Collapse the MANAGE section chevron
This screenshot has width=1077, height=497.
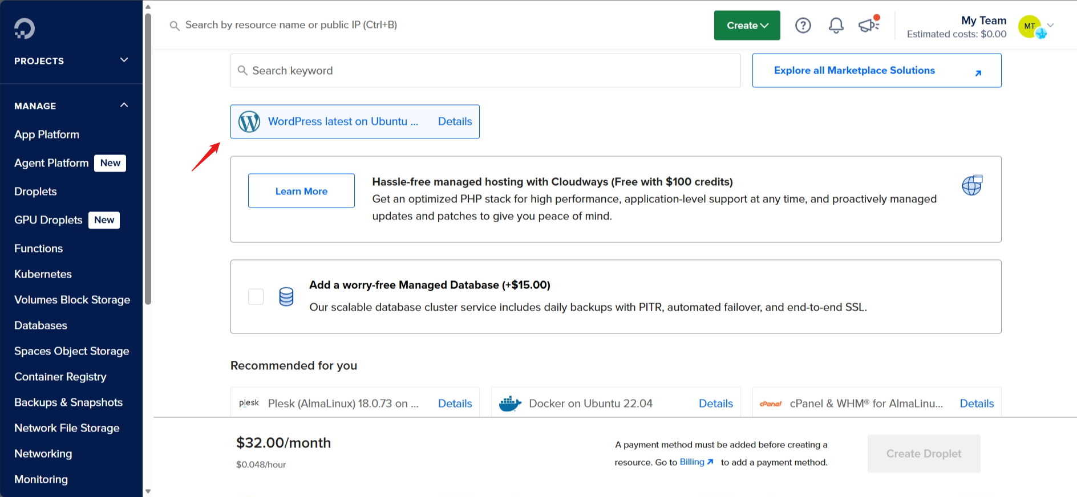(x=124, y=105)
